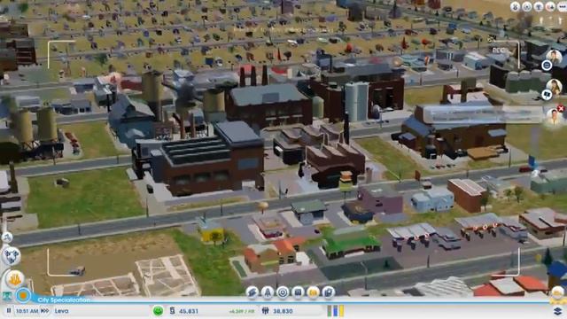Open the treasury simoleons amount 45,831

(x=184, y=311)
